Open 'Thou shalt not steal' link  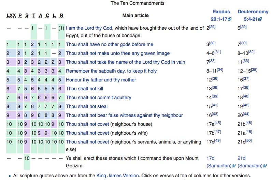[87, 106]
